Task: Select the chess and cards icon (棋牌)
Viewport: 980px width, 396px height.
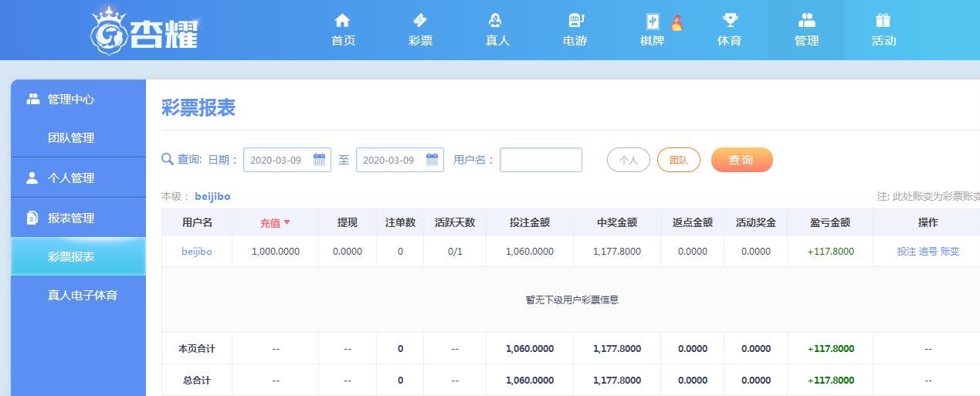Action: [x=653, y=21]
